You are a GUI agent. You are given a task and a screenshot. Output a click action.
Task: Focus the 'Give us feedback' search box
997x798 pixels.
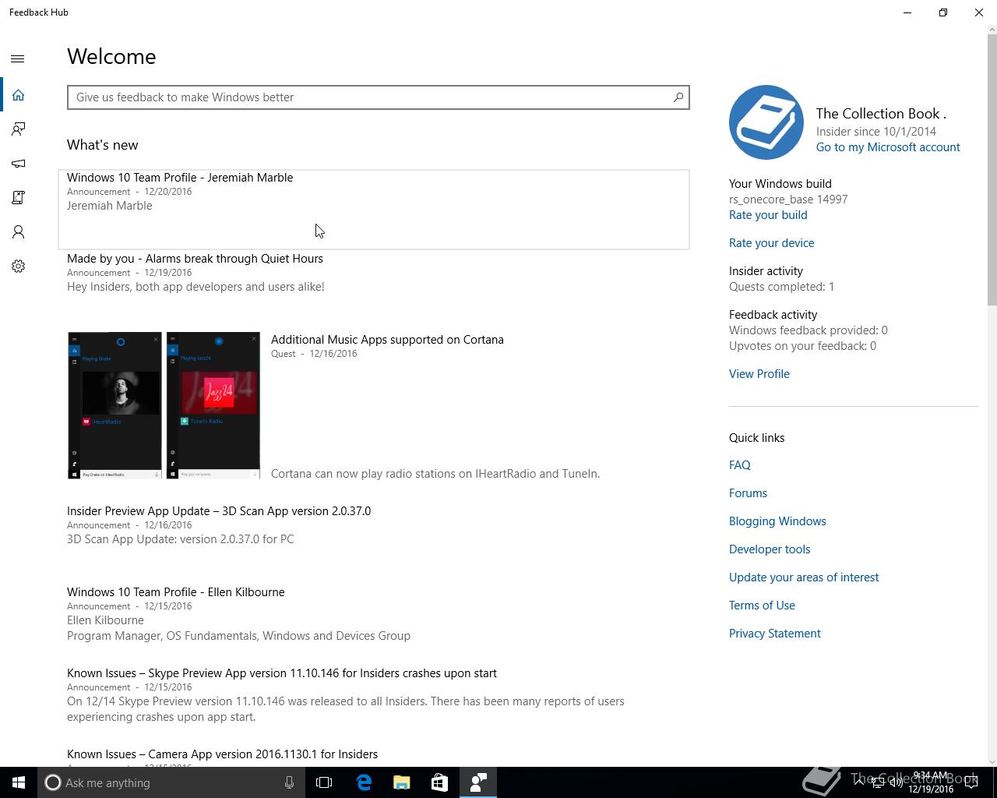(x=379, y=97)
